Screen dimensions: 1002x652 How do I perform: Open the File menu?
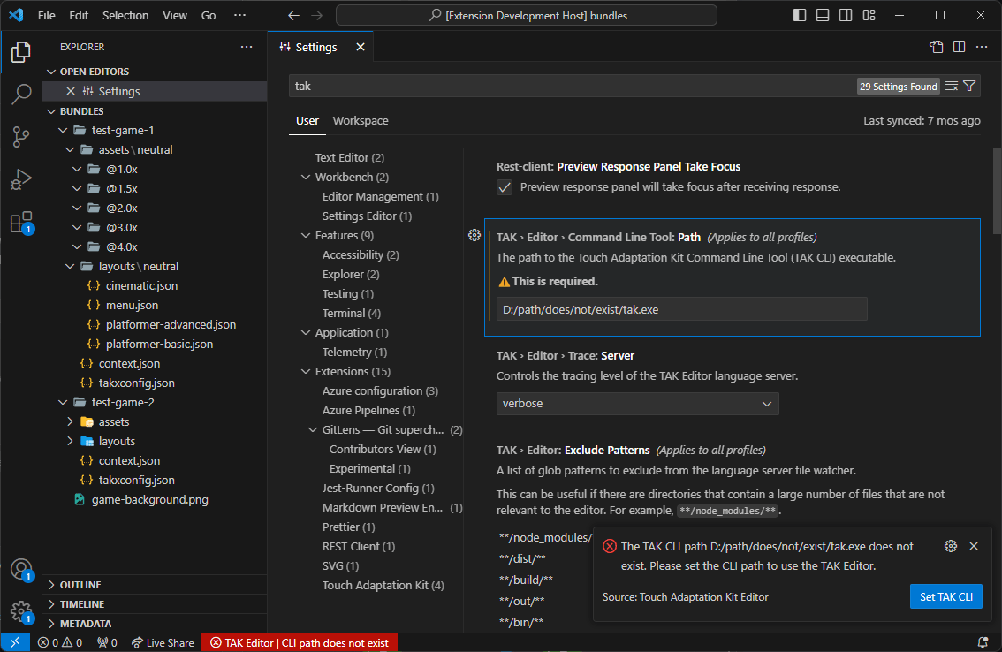[47, 15]
